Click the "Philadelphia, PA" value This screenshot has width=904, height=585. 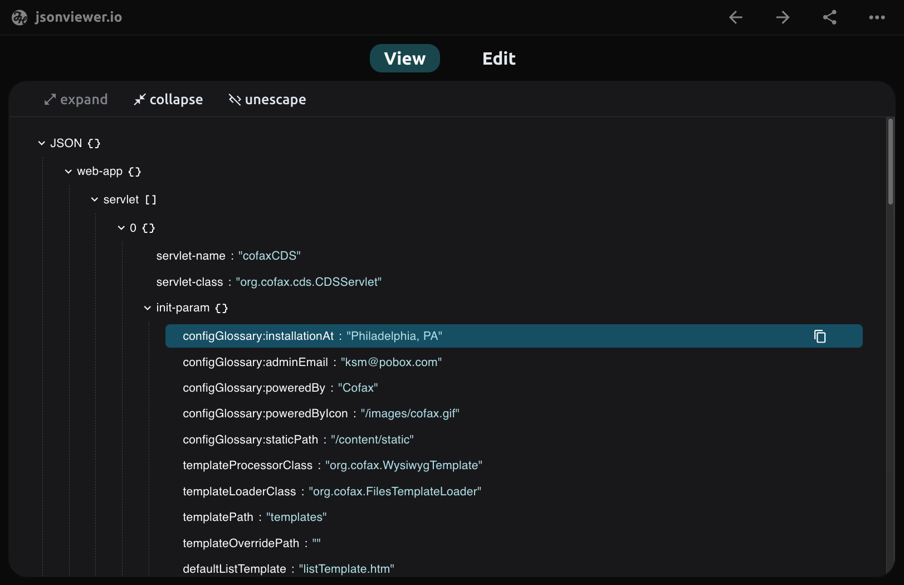[x=394, y=336]
